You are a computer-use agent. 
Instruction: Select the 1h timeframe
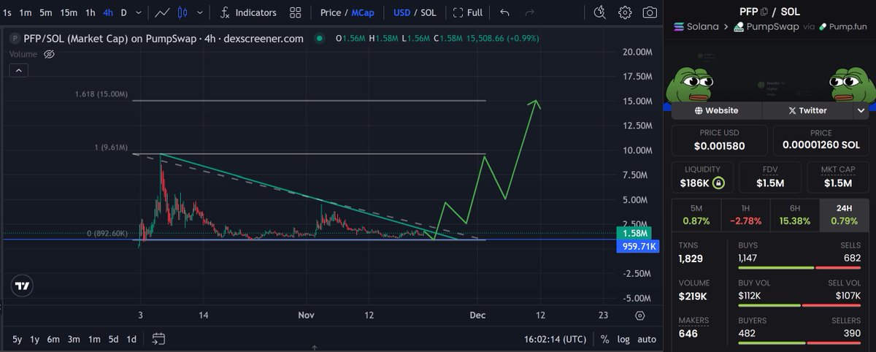[91, 12]
